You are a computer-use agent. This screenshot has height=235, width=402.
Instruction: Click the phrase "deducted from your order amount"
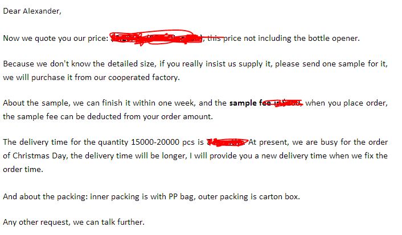click(x=150, y=116)
